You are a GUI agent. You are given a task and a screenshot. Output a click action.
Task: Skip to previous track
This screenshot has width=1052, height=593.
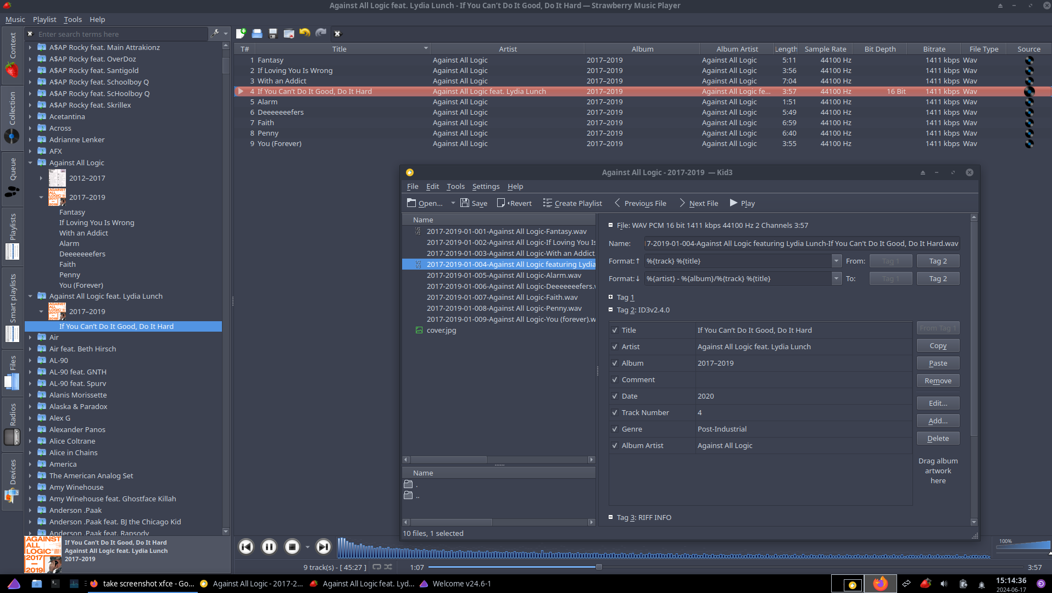pos(246,546)
